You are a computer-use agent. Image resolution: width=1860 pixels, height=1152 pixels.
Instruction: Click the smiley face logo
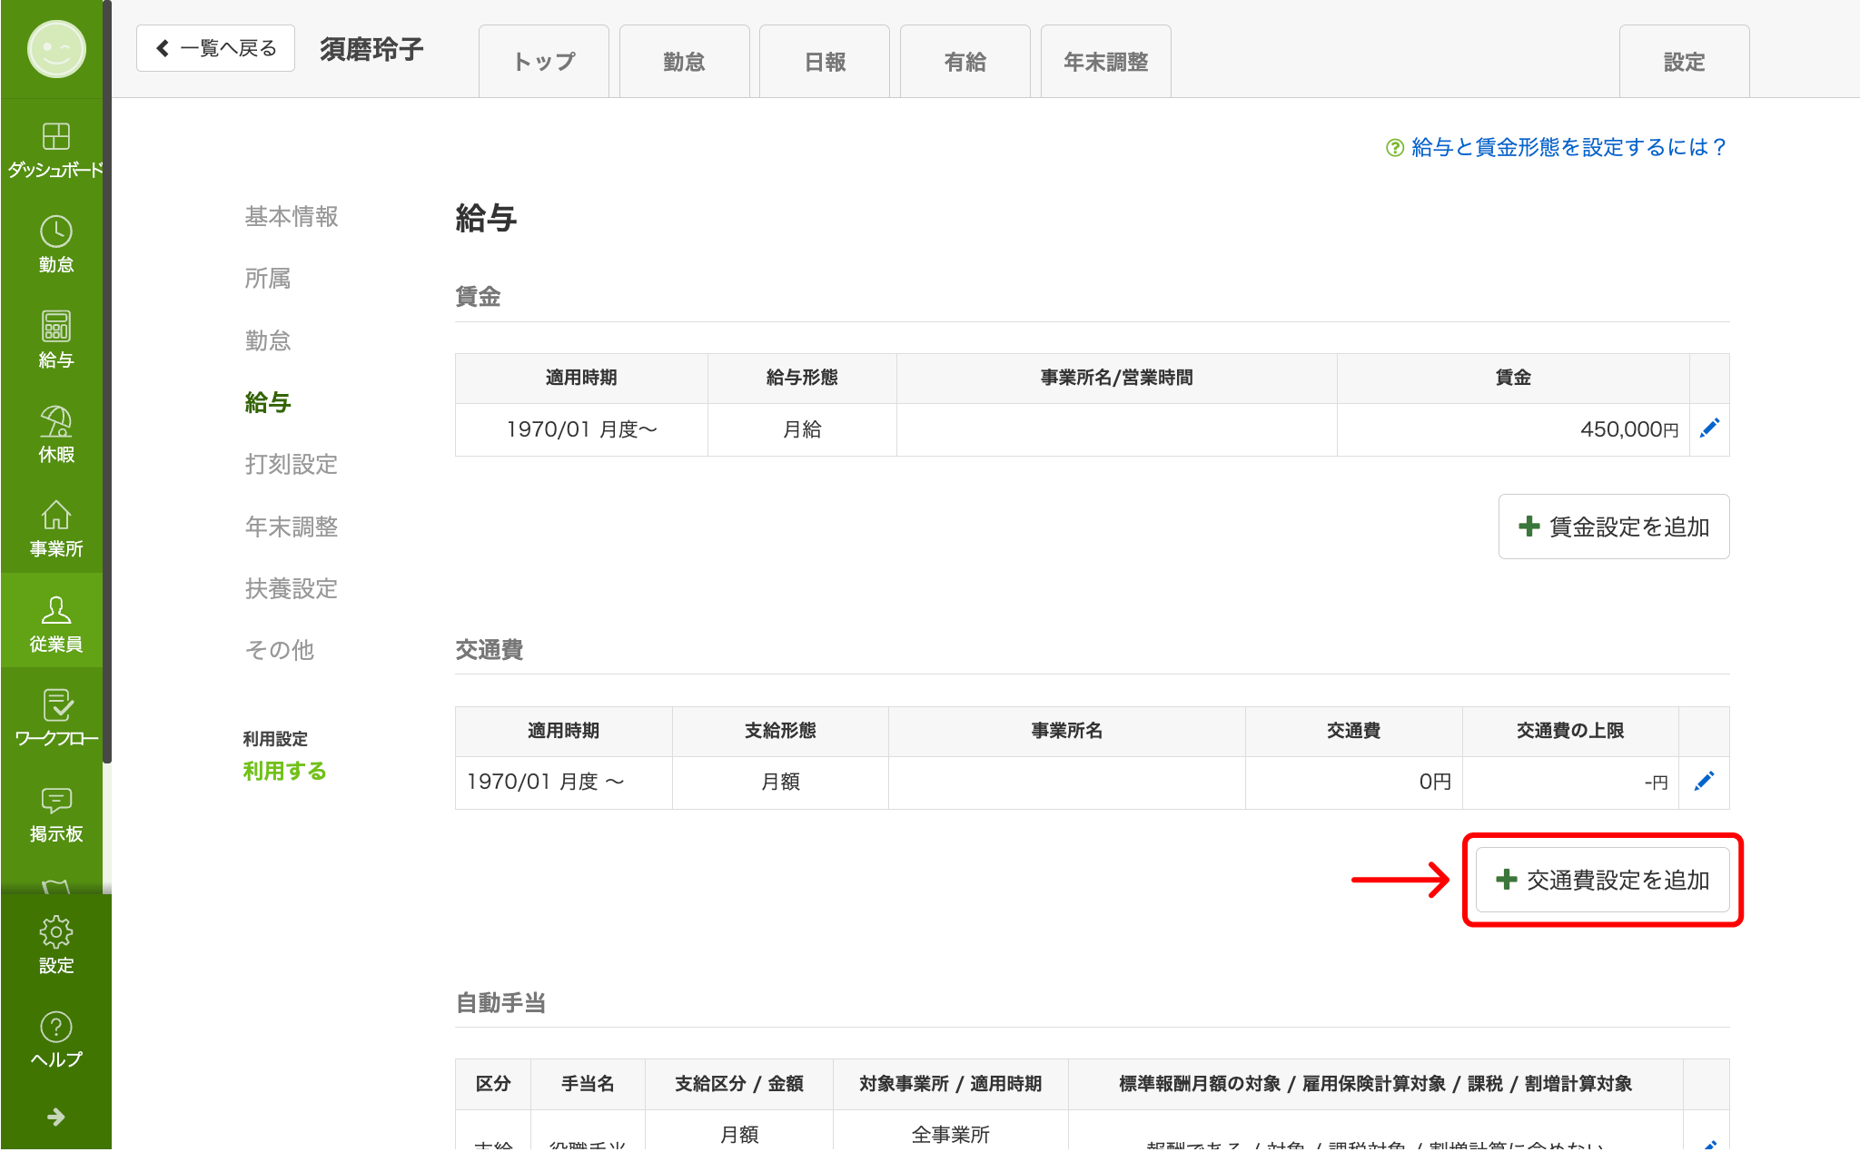56,49
